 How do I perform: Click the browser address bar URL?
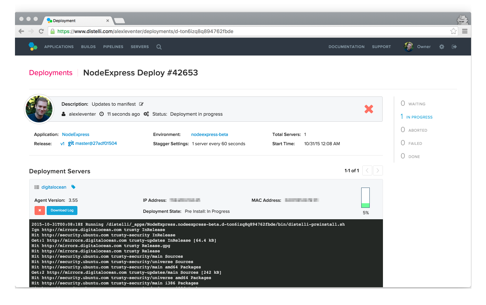tap(145, 31)
